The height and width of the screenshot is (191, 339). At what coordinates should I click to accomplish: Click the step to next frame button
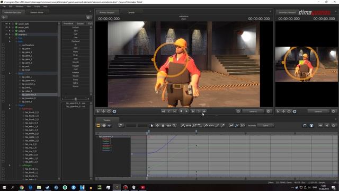point(193,111)
